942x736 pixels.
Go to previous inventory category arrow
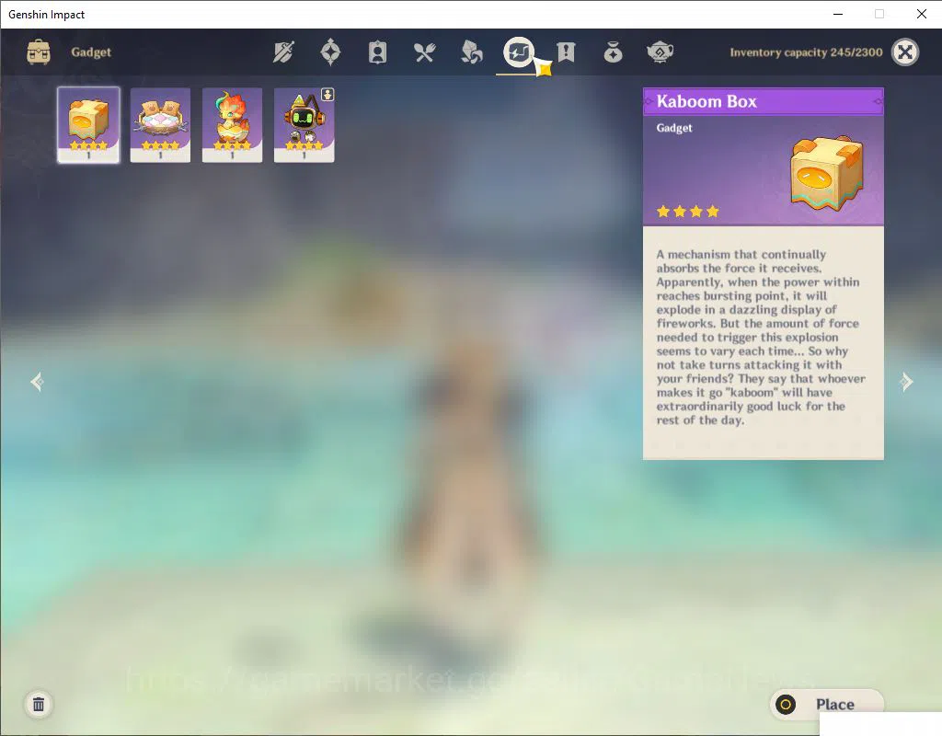[x=37, y=382]
